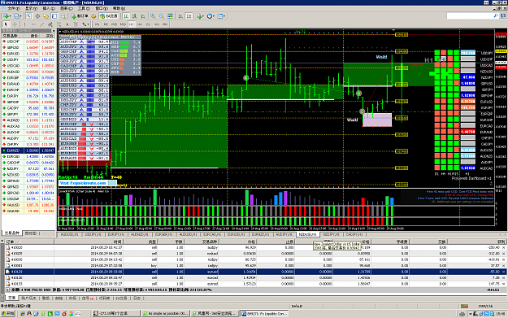This screenshot has height=318, width=508.
Task: Switch timeframe to M1
Action: (x=97, y=24)
